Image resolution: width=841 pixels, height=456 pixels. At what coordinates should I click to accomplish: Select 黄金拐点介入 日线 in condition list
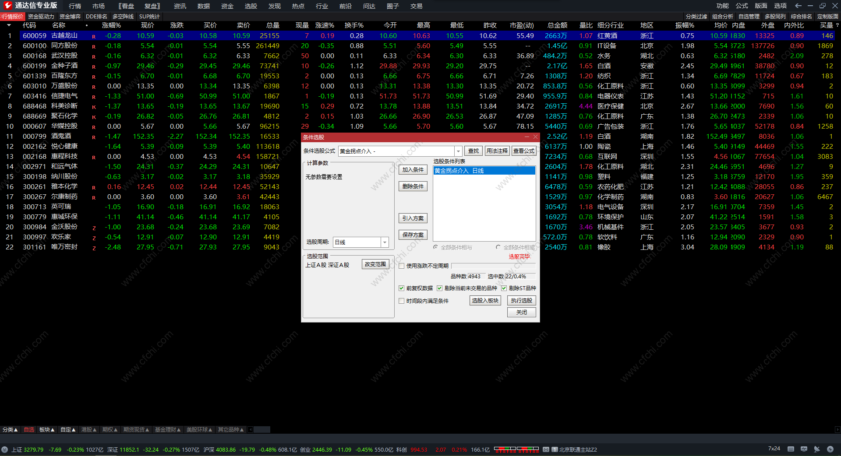tap(484, 171)
